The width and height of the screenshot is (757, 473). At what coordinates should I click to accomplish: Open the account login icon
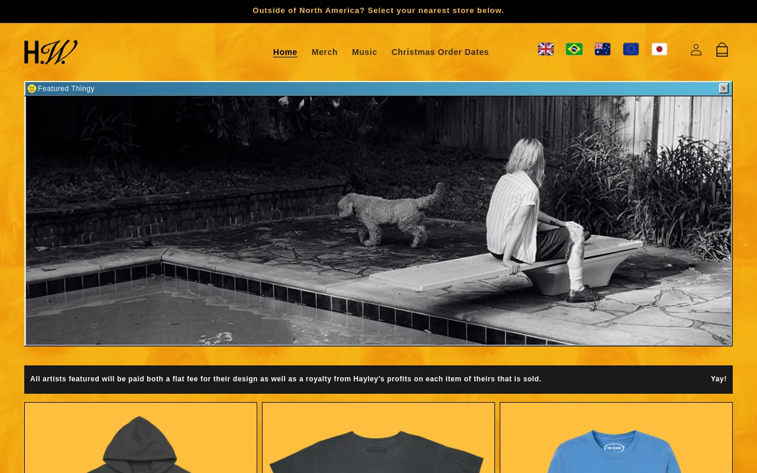pyautogui.click(x=696, y=50)
